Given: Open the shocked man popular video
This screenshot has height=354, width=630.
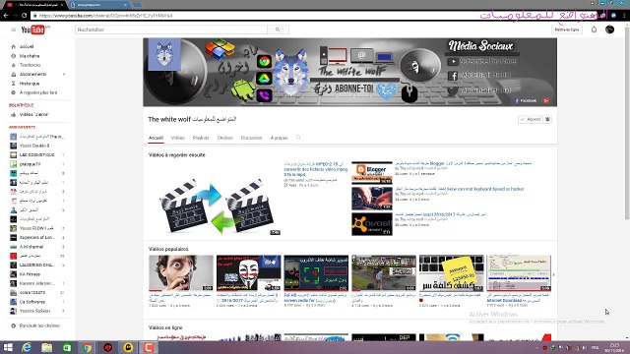Looking at the screenshot, I should click(x=181, y=273).
